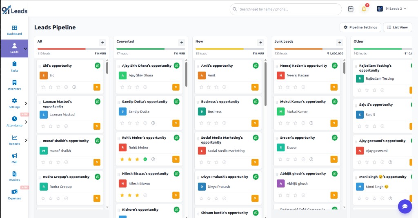Open Mail in sidebar
The image size is (418, 218).
click(x=14, y=158)
